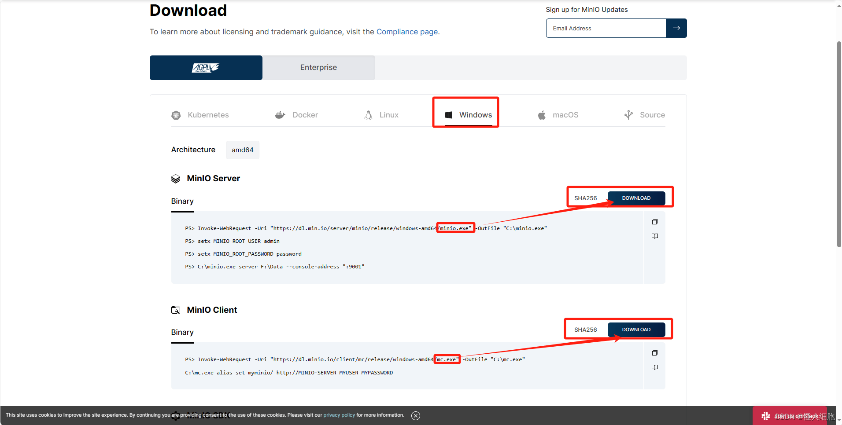Viewport: 842px width, 425px height.
Task: Click the Compliance page link
Action: 407,32
